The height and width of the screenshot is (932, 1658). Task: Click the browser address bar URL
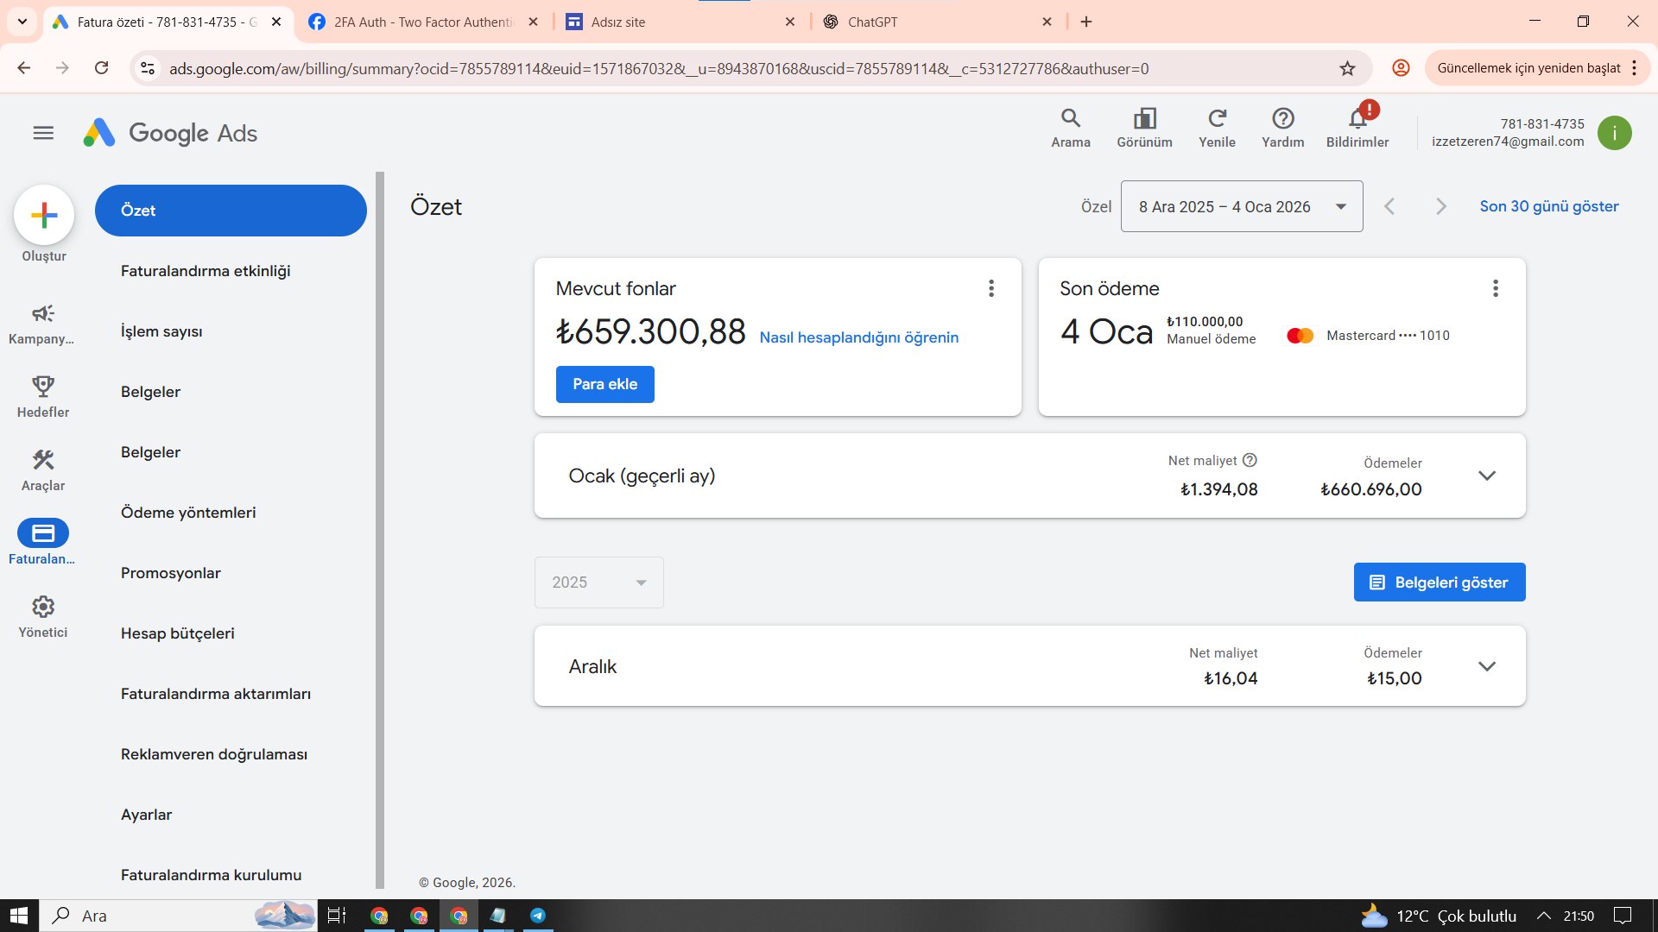tap(658, 68)
